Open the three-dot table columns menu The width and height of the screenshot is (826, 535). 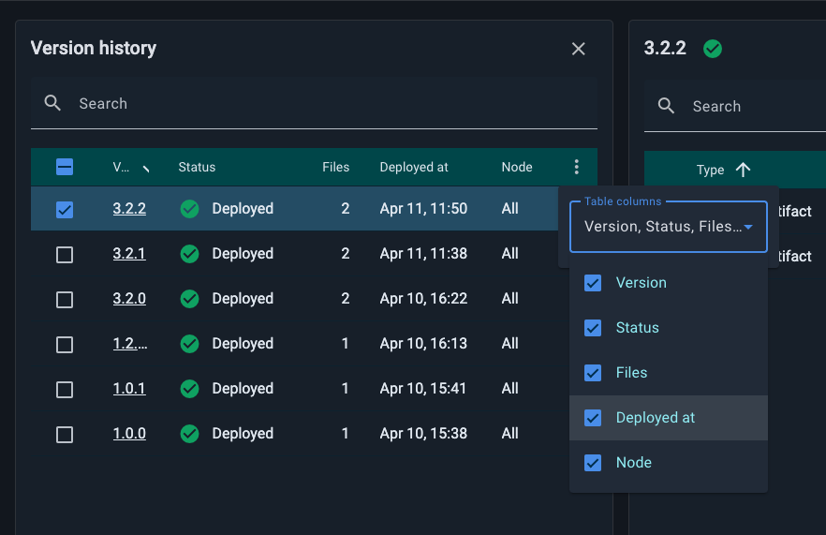(577, 167)
